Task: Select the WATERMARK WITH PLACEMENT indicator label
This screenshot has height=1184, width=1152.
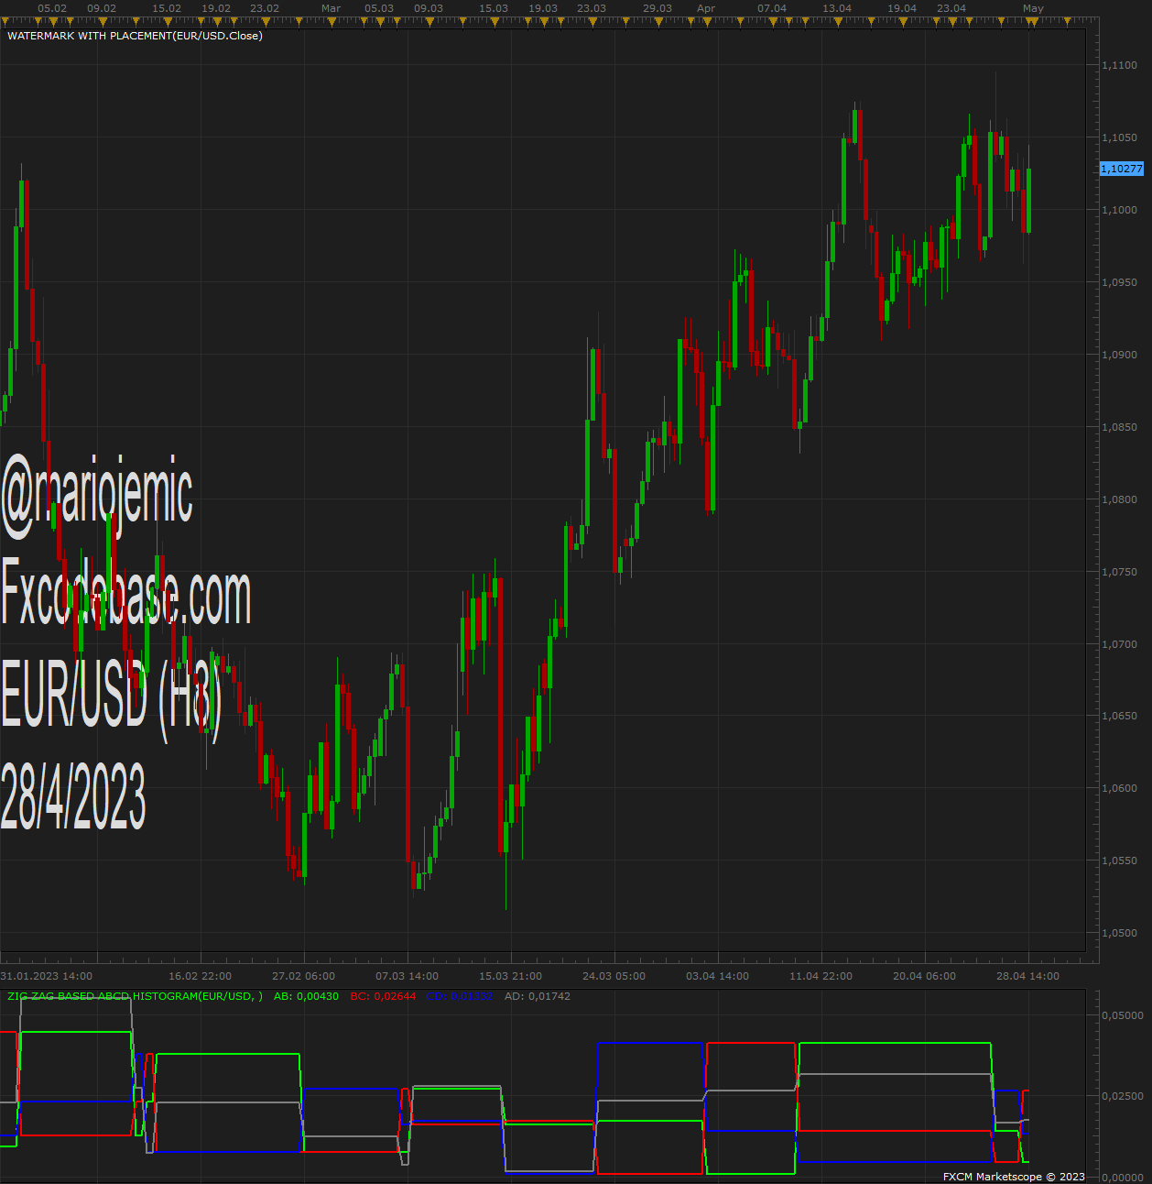Action: 135,36
